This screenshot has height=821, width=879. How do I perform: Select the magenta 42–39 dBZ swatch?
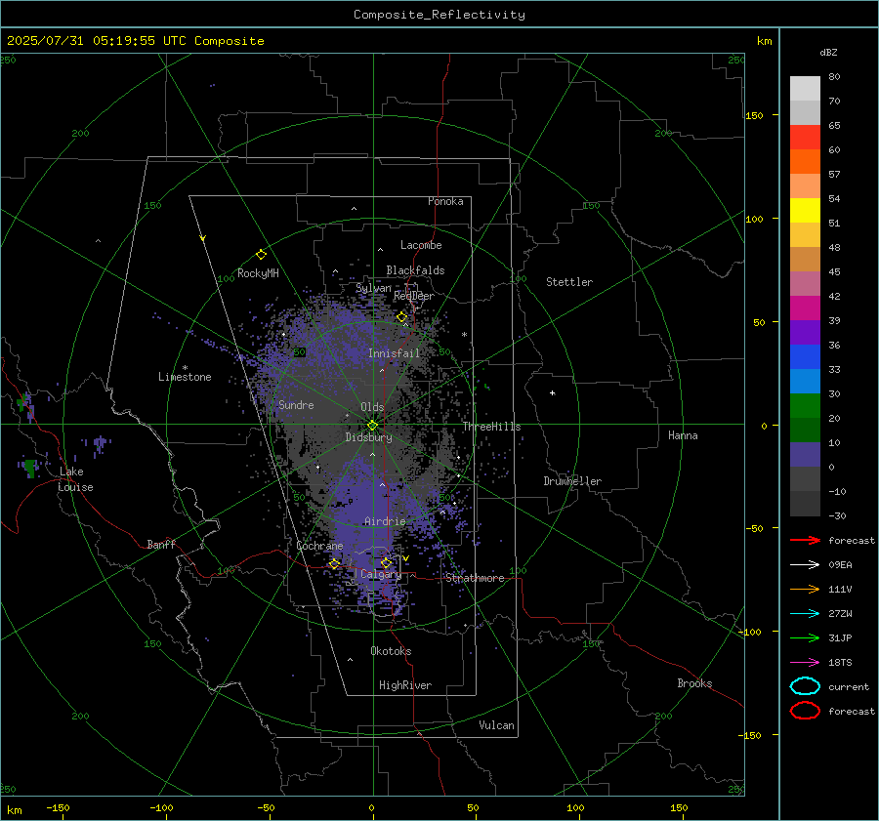coord(805,308)
